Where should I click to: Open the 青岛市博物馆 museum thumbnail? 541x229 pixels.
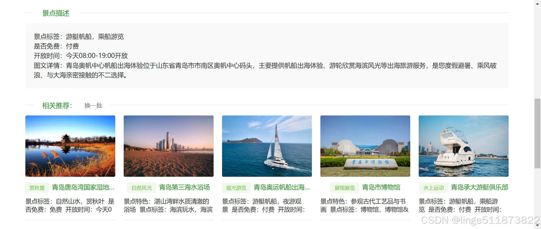click(x=365, y=146)
